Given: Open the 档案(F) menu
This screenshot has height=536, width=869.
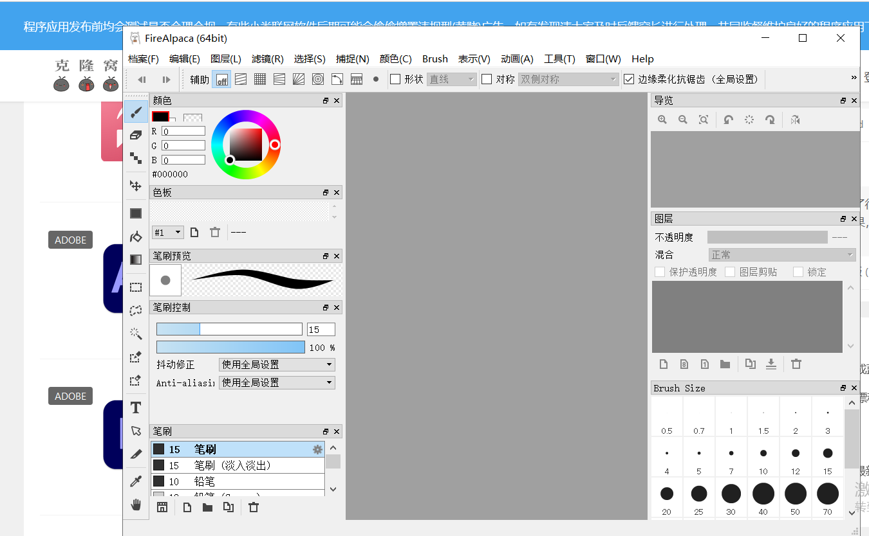Looking at the screenshot, I should pyautogui.click(x=144, y=58).
